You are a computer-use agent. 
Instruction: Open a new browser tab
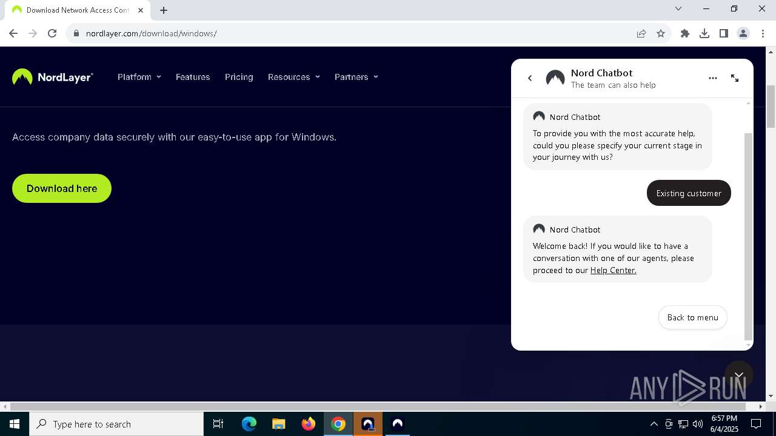click(x=164, y=10)
